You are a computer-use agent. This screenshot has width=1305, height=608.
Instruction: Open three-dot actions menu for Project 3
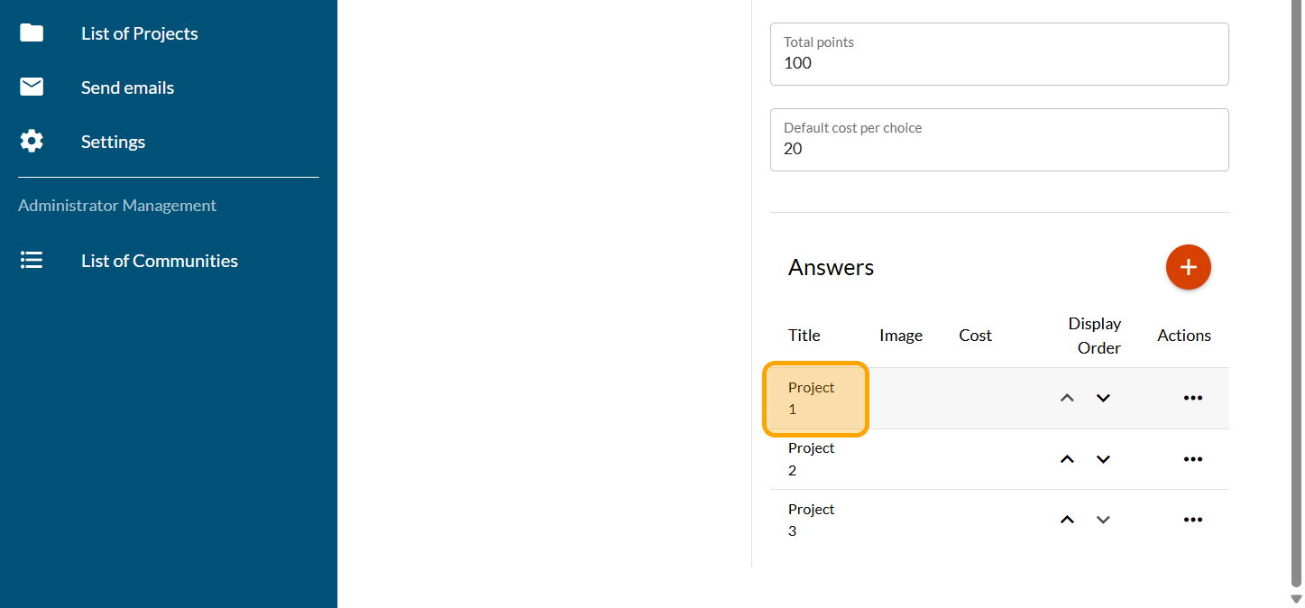(x=1192, y=520)
